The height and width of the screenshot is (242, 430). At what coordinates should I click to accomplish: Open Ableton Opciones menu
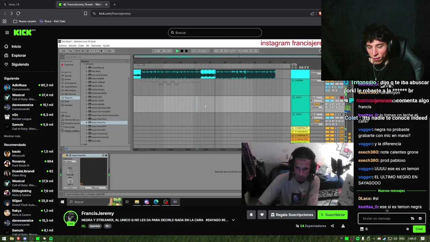tap(96, 46)
